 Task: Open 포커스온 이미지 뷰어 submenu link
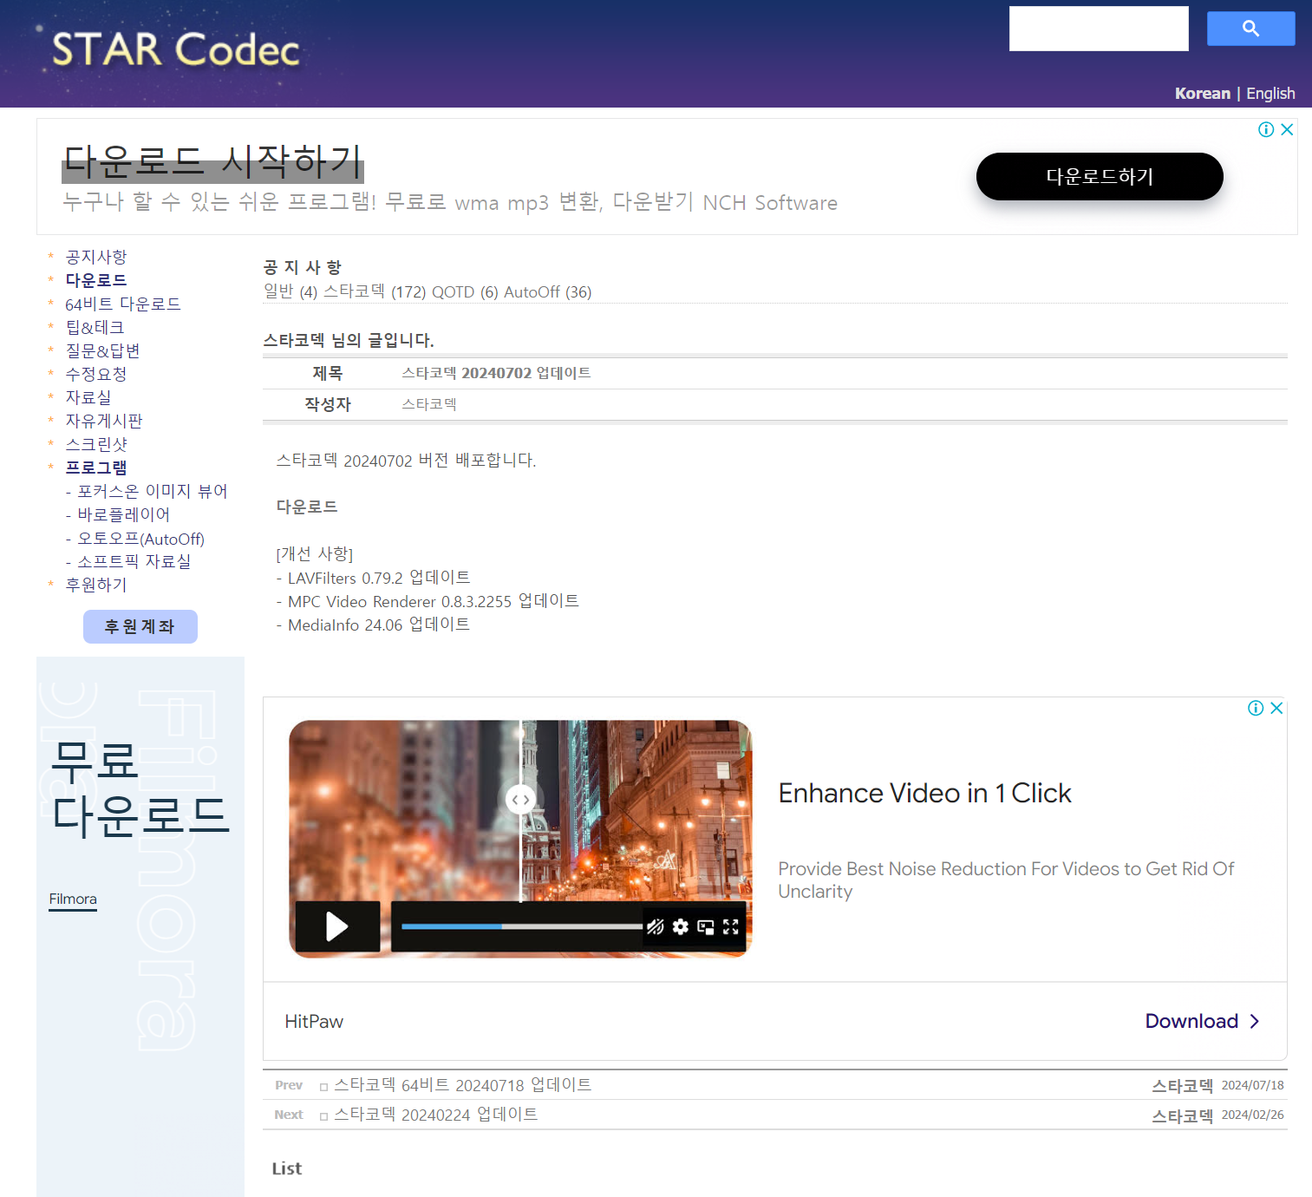tap(153, 491)
